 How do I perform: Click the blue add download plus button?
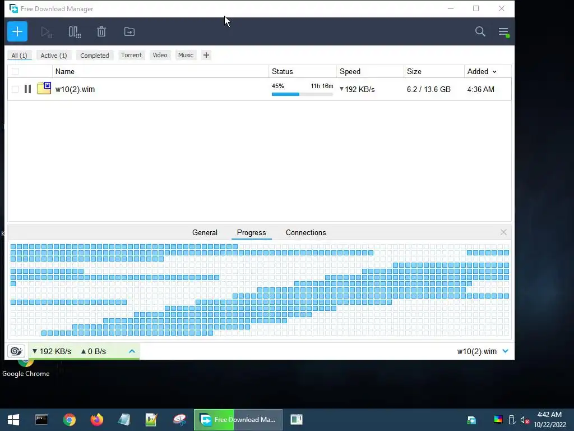(17, 31)
